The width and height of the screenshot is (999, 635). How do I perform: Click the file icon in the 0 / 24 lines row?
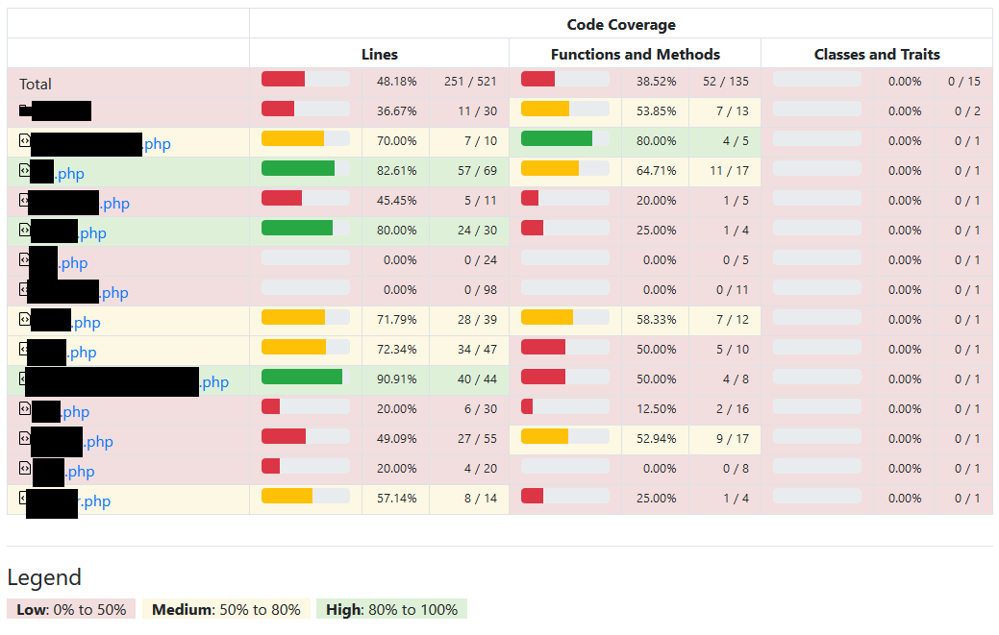[x=24, y=259]
